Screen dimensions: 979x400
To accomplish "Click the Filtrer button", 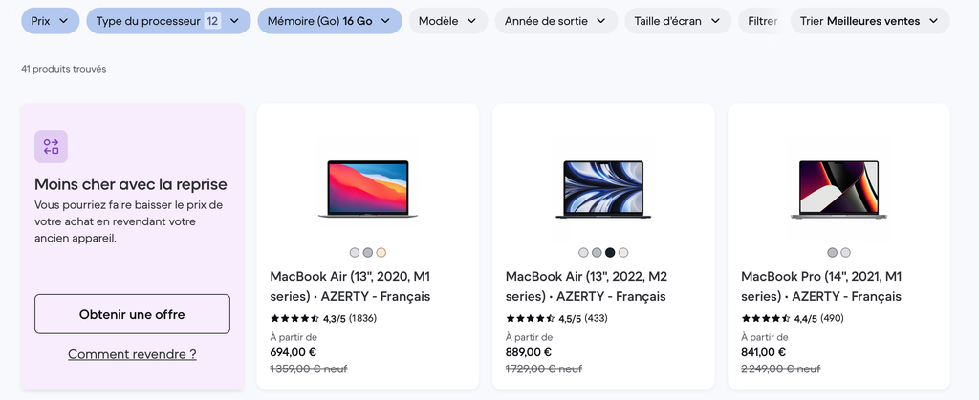I will [762, 21].
